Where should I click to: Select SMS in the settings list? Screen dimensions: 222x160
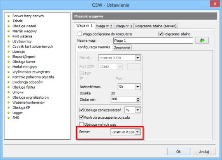(16, 118)
